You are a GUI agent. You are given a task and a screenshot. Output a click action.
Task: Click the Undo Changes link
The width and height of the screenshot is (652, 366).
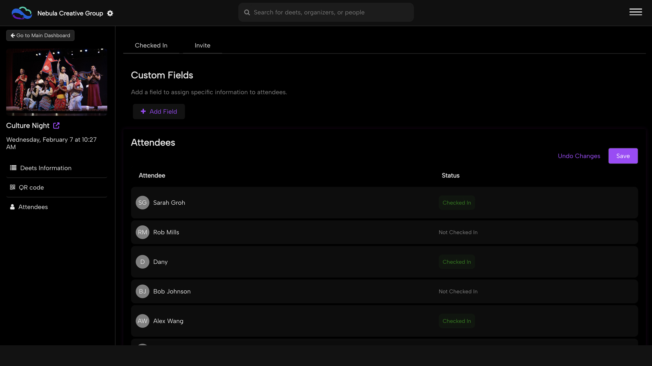(x=579, y=156)
